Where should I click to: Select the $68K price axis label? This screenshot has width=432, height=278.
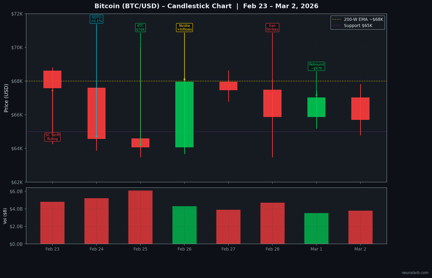tap(17, 81)
